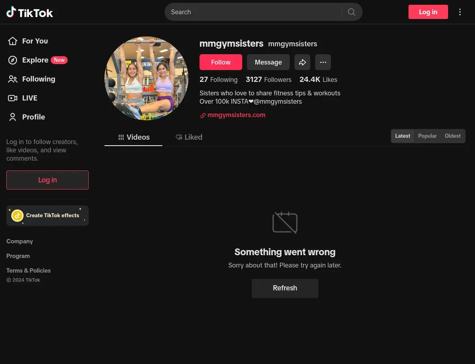Click the 3127 Followers count
Screen dimensions: 475x364
(268, 80)
